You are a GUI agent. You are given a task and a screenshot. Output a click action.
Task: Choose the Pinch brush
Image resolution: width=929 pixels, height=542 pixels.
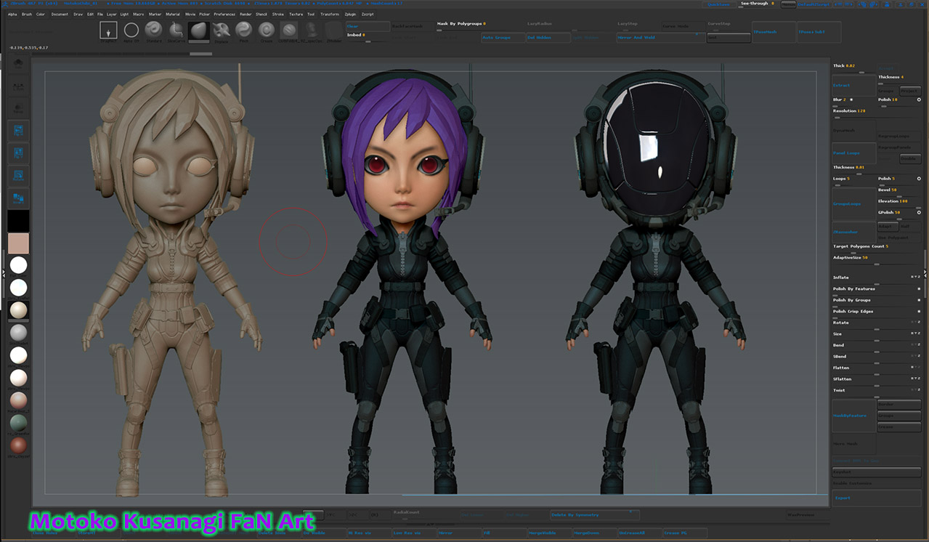tap(243, 31)
